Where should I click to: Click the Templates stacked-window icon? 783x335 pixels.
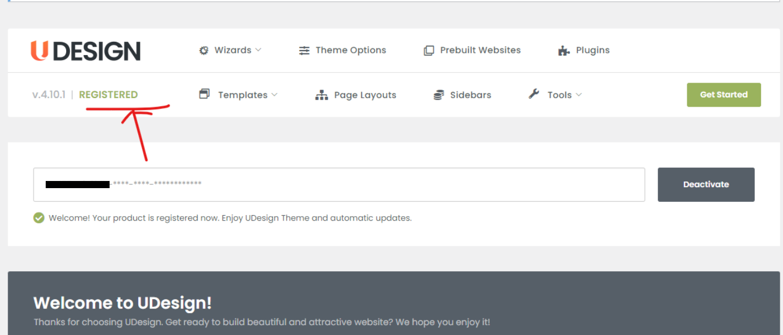coord(204,94)
